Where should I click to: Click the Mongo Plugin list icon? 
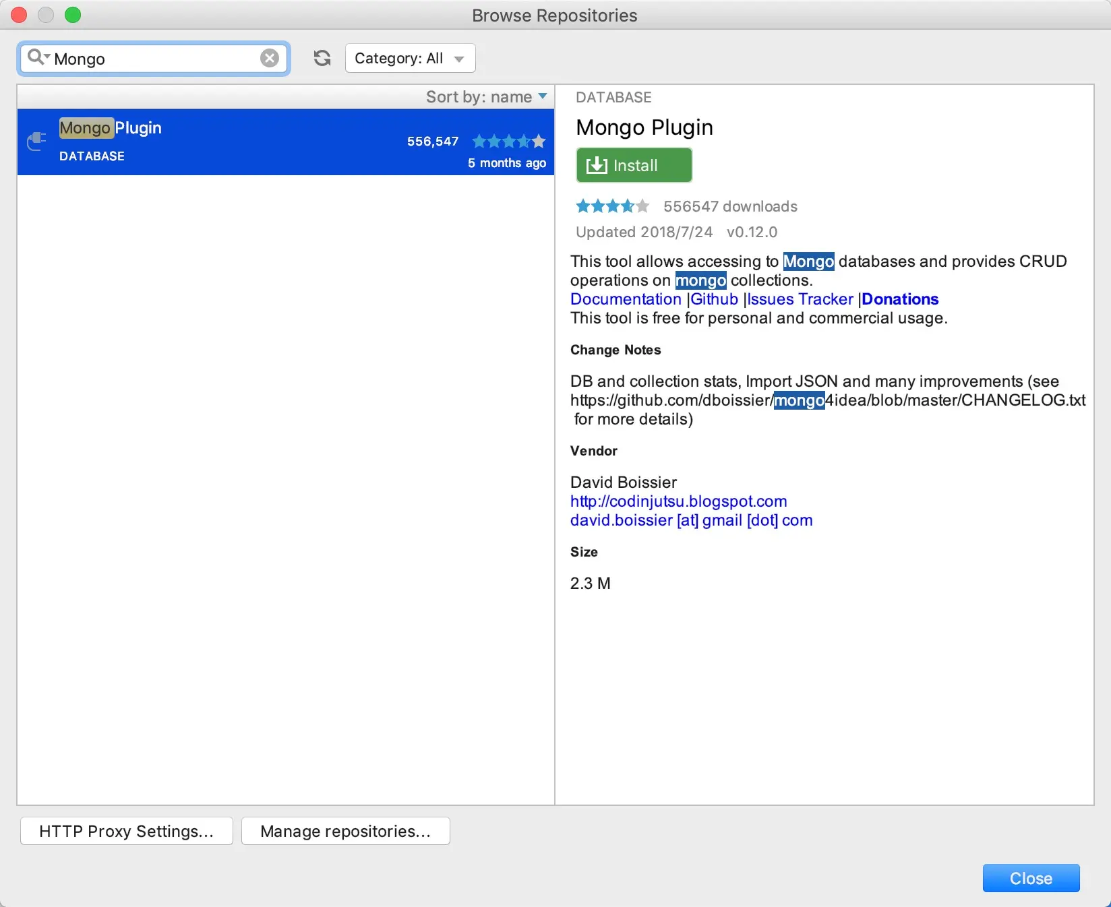36,142
